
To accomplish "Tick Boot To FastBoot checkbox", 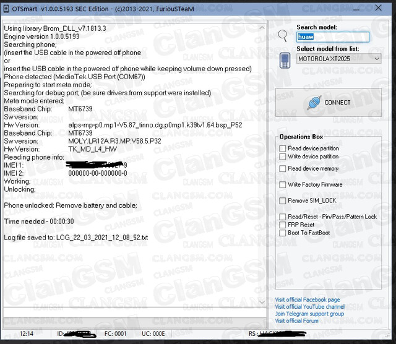I will 283,233.
